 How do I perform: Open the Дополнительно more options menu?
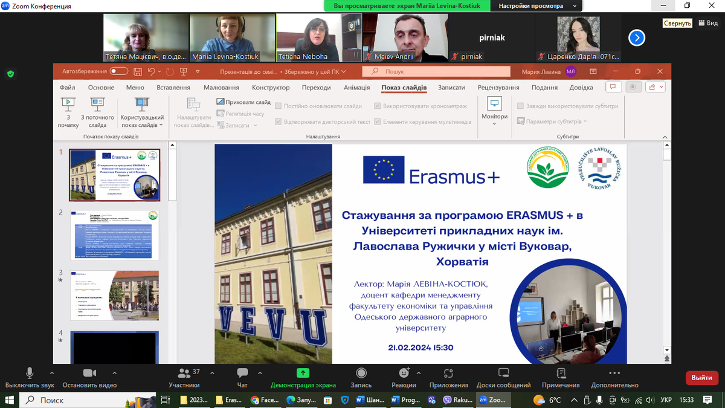tap(614, 378)
